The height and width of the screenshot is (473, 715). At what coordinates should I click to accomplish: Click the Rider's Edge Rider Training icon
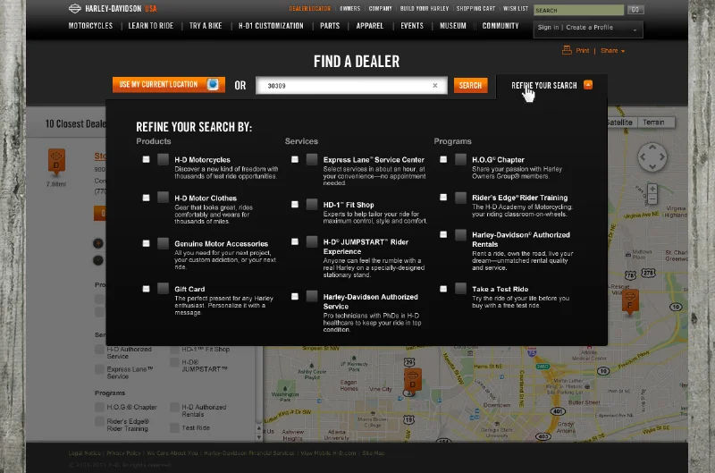pos(460,197)
